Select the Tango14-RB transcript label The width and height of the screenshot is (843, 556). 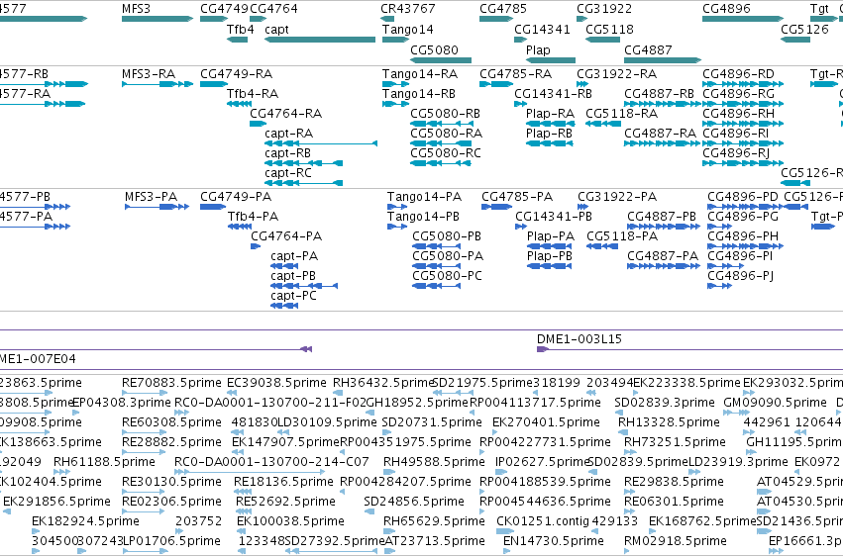[418, 93]
